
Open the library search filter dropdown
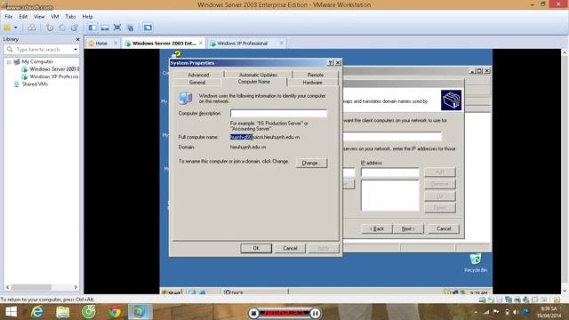pyautogui.click(x=76, y=50)
